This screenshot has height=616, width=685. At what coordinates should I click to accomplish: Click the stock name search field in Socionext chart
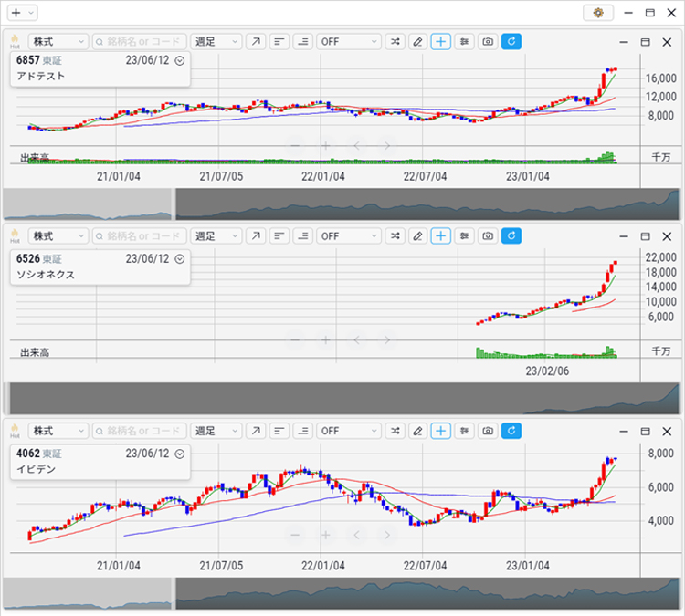point(139,236)
